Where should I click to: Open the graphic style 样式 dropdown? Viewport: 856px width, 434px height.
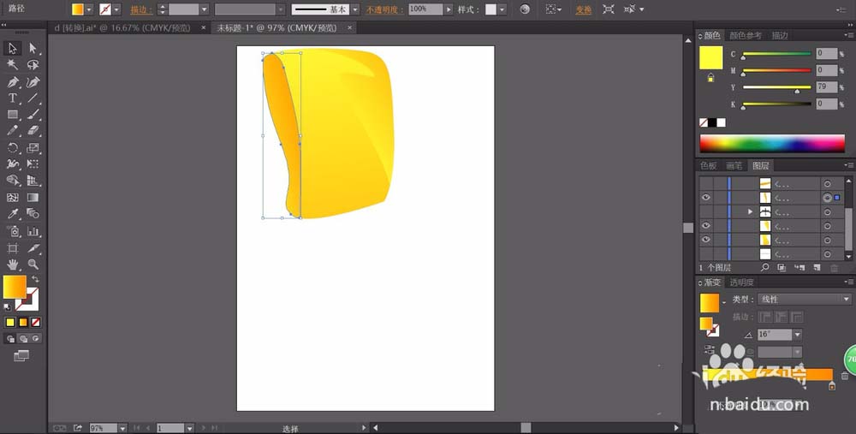[502, 9]
